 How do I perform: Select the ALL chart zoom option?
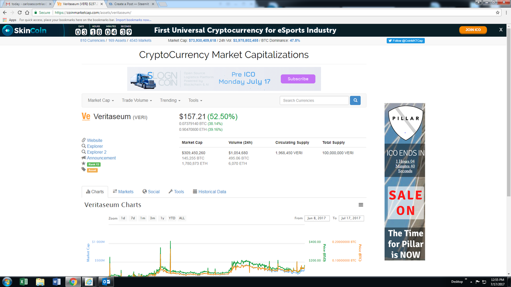[182, 218]
